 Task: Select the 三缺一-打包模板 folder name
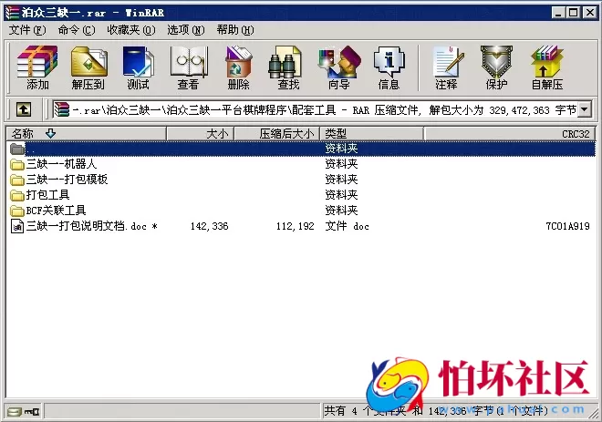click(x=67, y=180)
